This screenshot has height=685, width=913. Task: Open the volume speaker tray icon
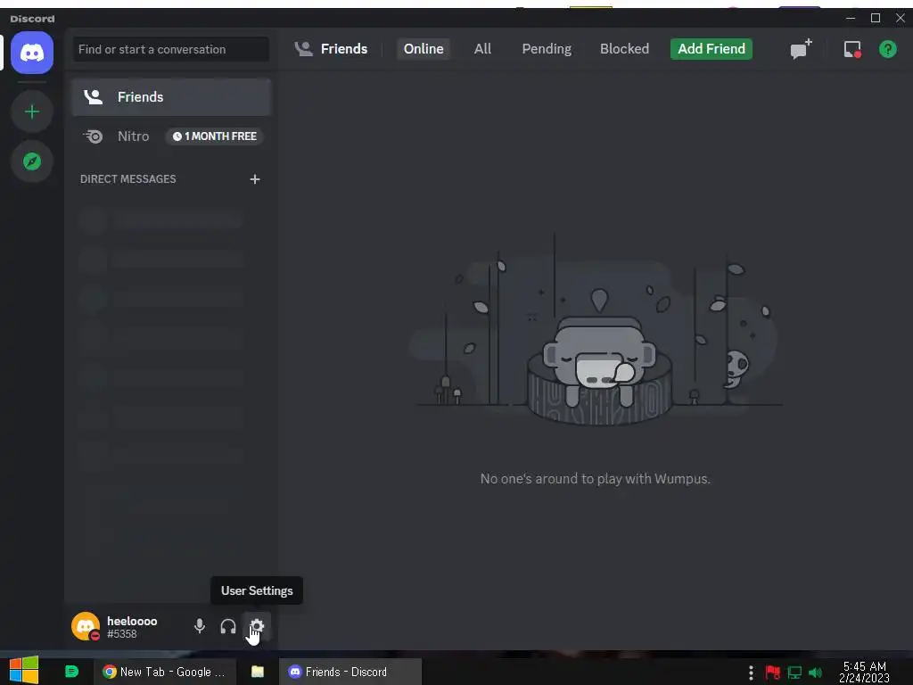(x=815, y=673)
